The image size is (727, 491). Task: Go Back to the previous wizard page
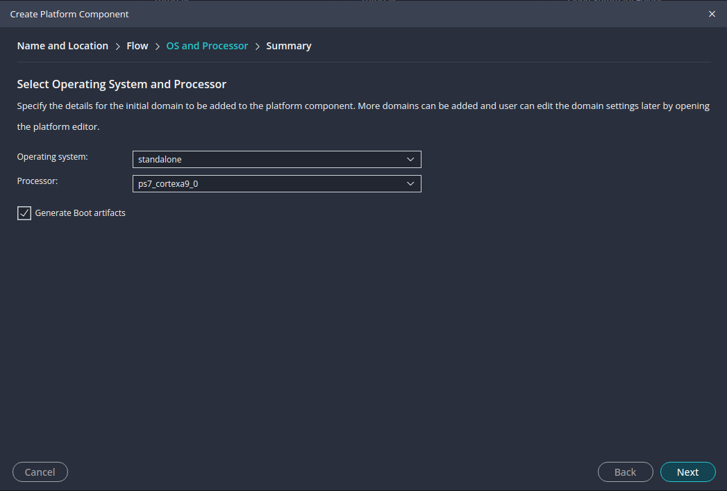[x=625, y=472]
